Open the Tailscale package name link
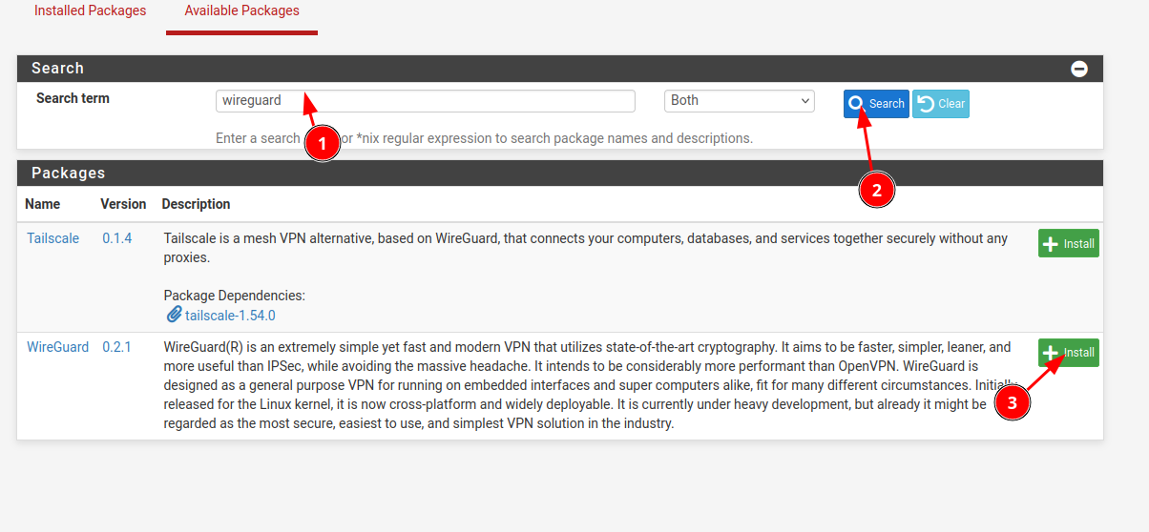Image resolution: width=1149 pixels, height=532 pixels. click(x=52, y=238)
